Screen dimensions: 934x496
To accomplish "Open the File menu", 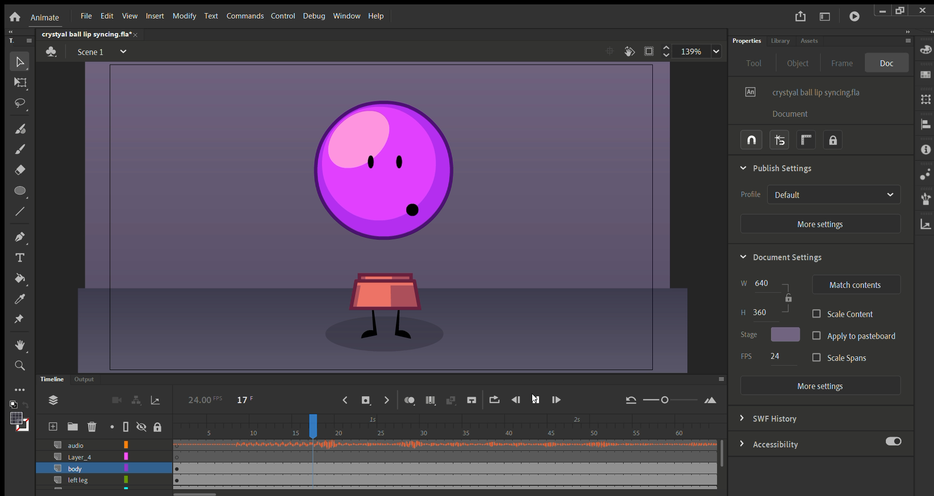I will coord(86,16).
